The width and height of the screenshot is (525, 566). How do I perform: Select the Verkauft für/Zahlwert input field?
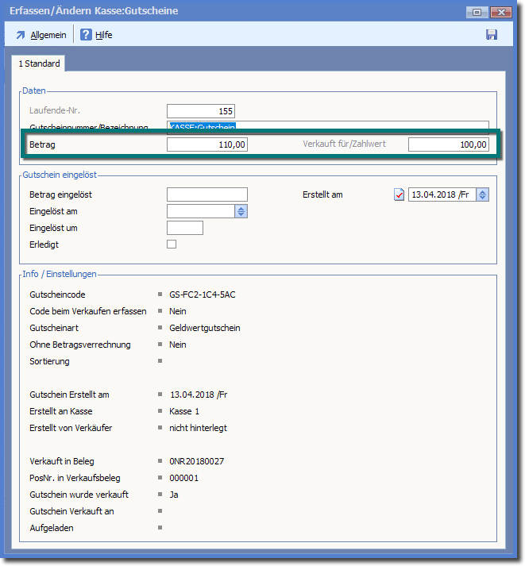(449, 144)
